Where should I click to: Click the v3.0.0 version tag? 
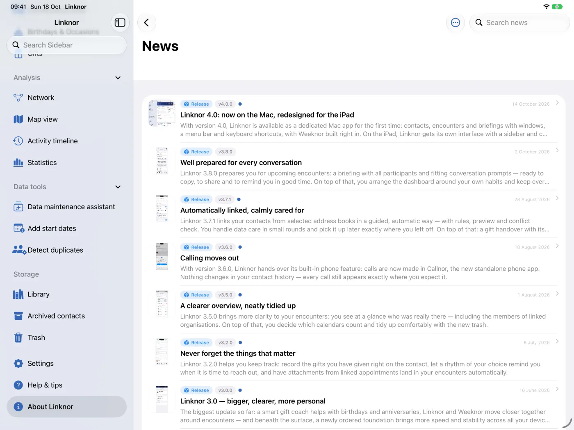pyautogui.click(x=225, y=390)
